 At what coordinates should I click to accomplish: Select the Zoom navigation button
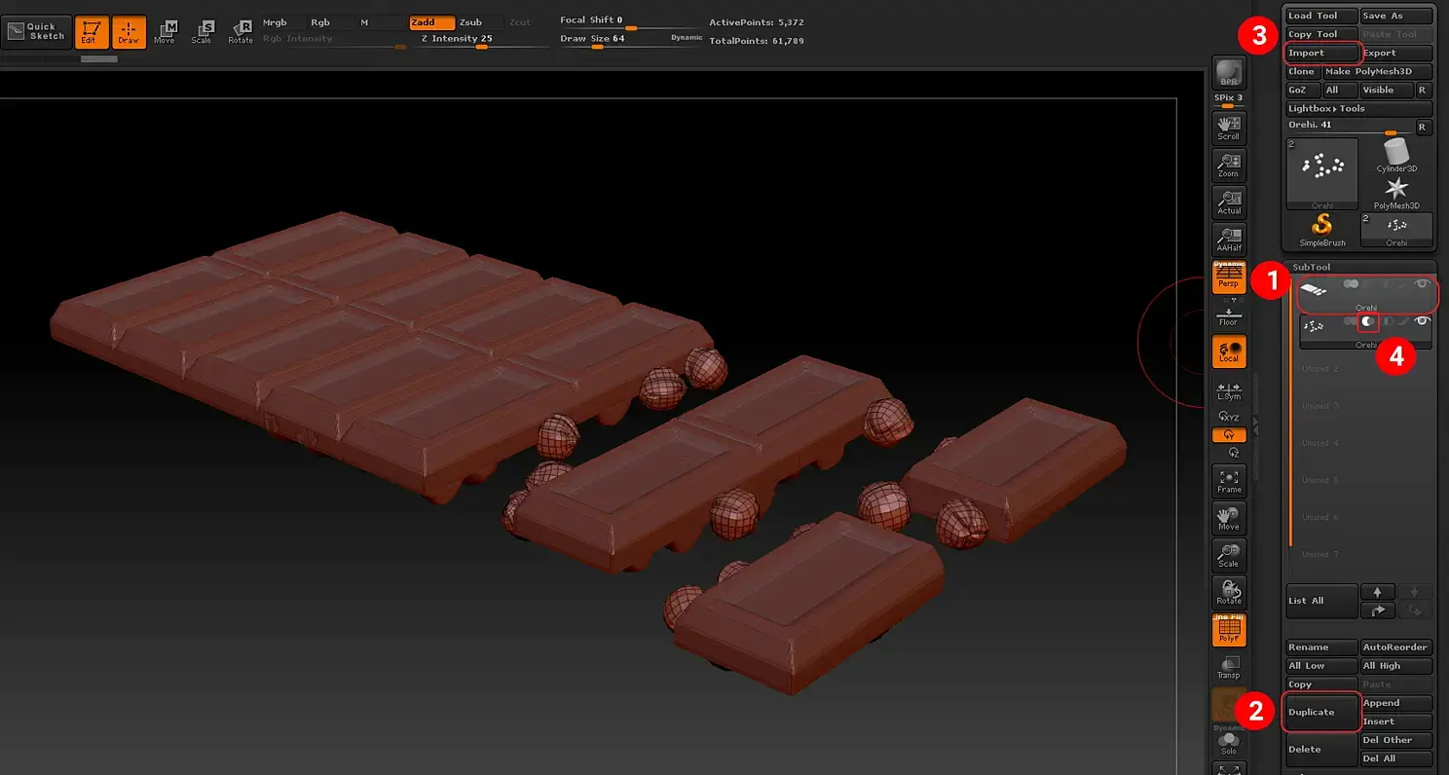click(1229, 165)
